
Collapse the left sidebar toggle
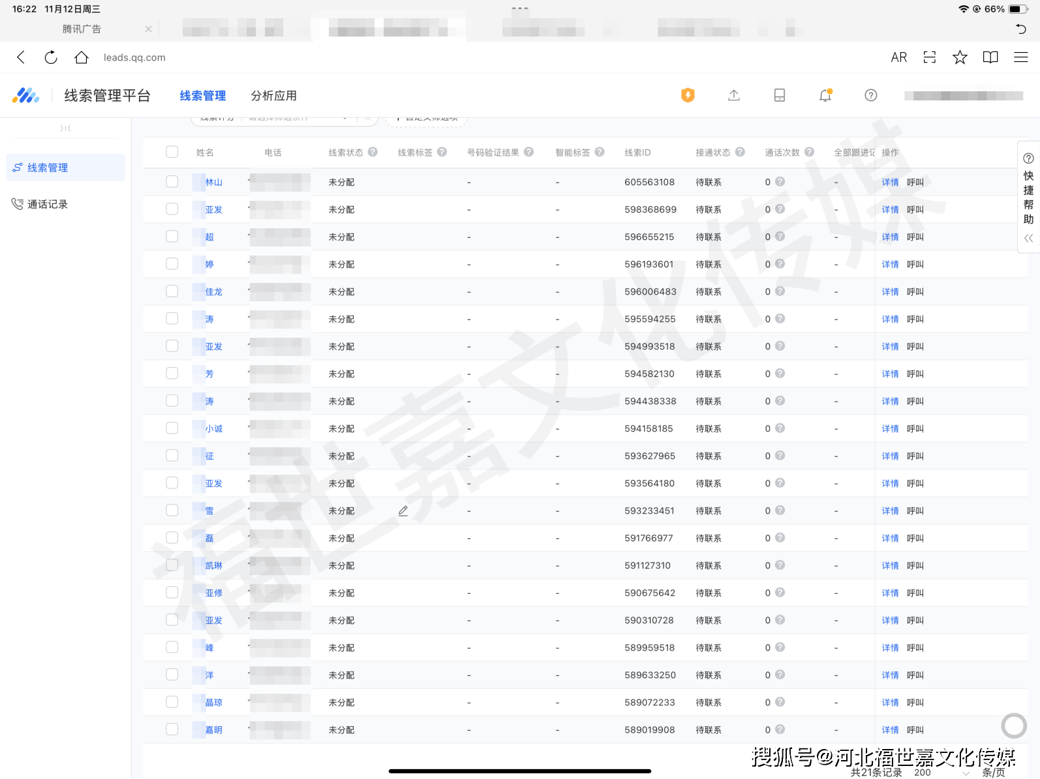tap(65, 128)
